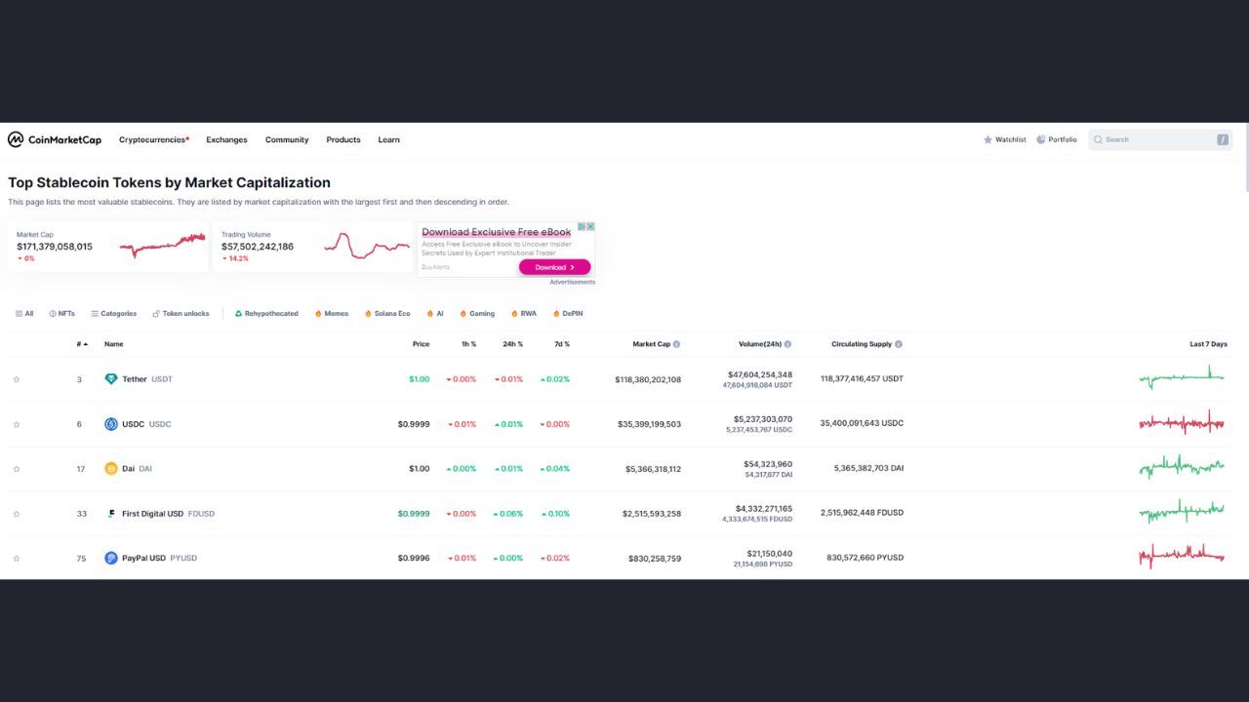
Task: Sort by the # rank column
Action: point(82,344)
